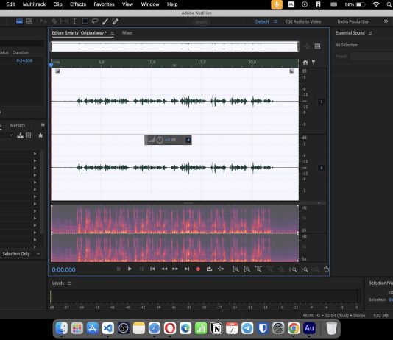Open Adobe Audition from the Dock

point(309,328)
